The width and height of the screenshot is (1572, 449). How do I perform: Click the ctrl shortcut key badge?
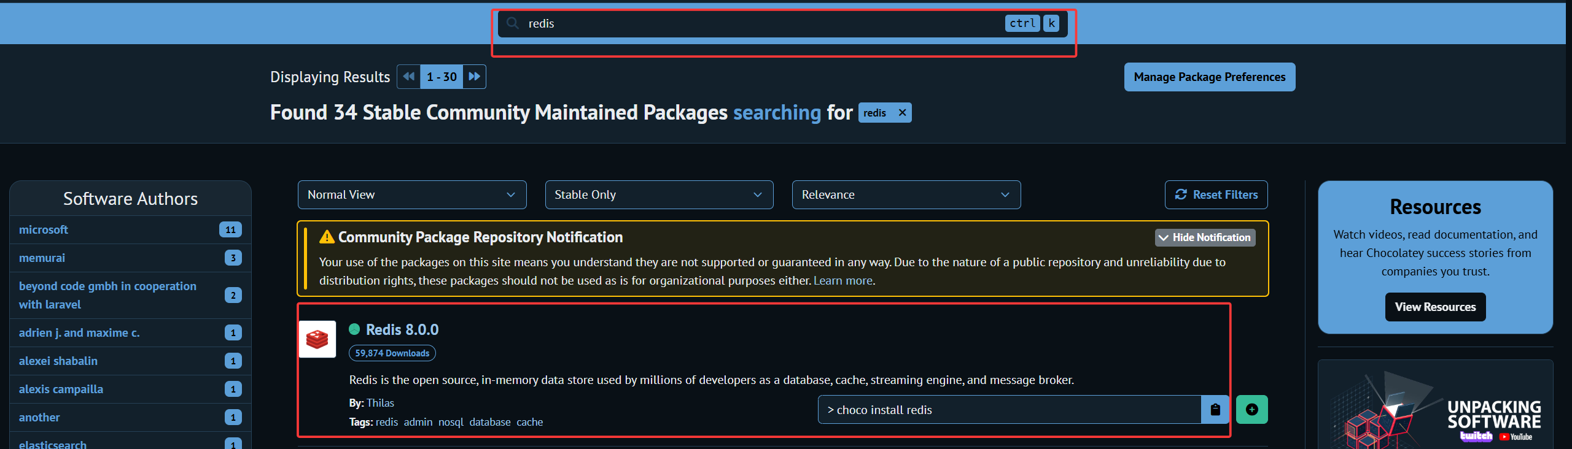1022,23
